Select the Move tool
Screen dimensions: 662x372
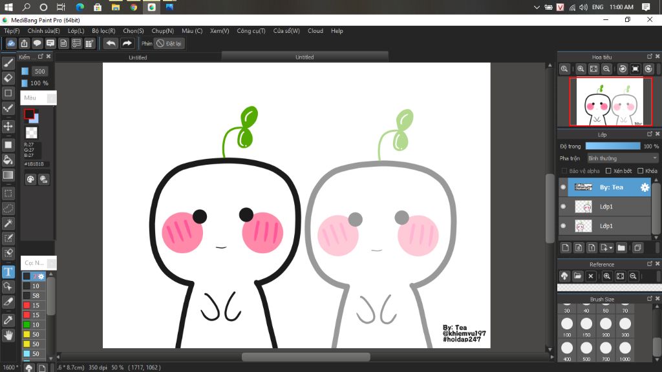[x=8, y=126]
